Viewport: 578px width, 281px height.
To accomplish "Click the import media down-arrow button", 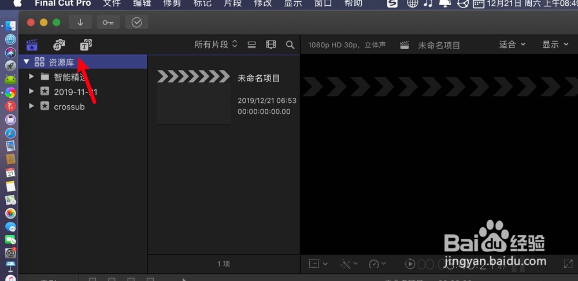I will [80, 23].
